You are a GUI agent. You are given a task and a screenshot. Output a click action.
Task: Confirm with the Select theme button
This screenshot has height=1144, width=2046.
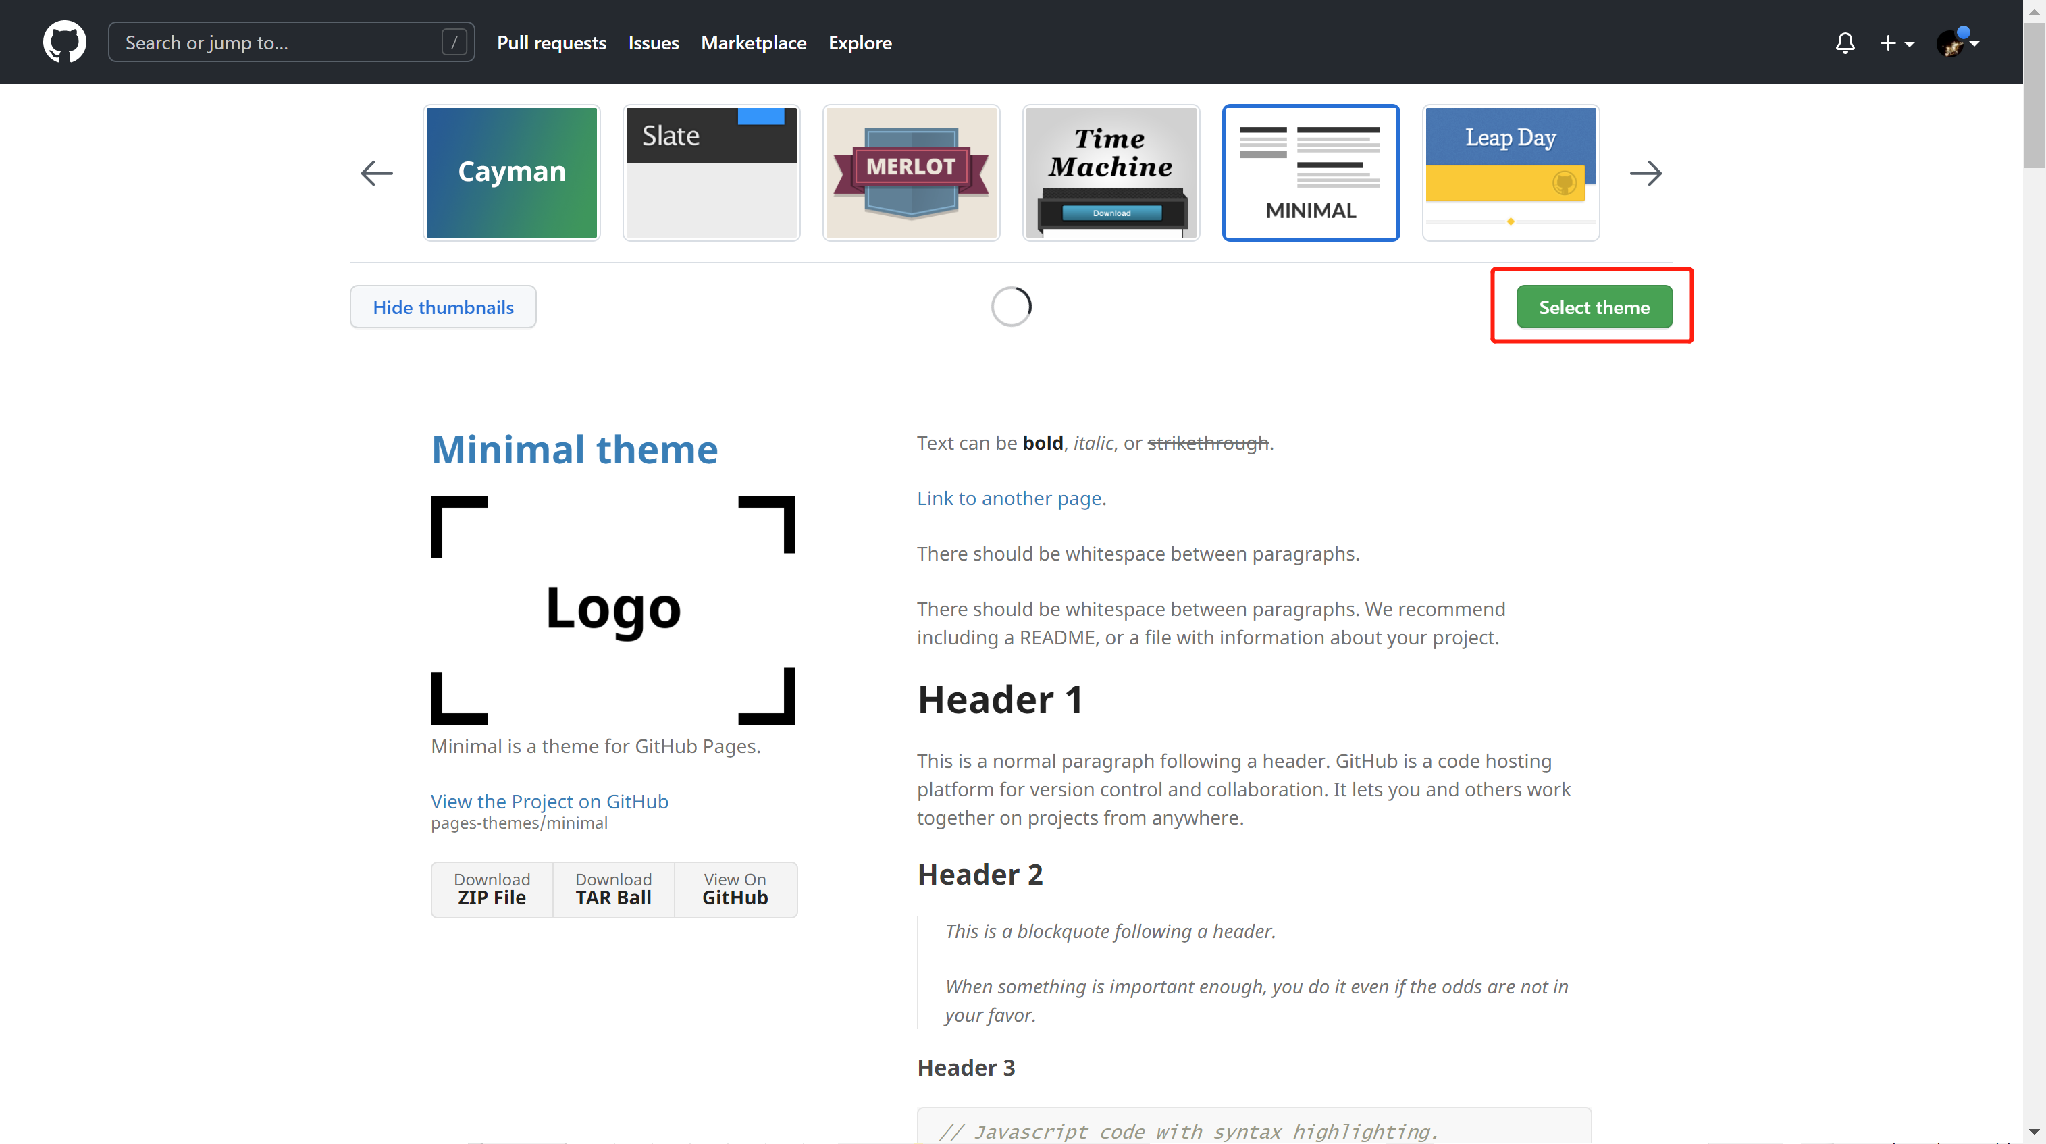click(1594, 307)
